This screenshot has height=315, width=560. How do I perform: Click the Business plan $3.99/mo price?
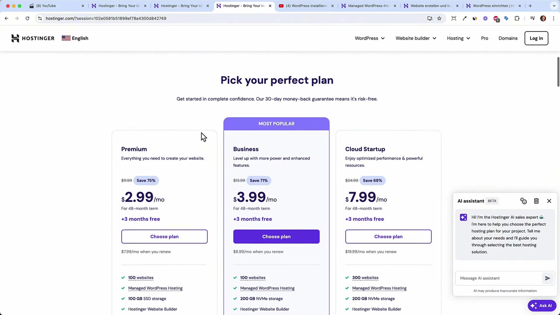pyautogui.click(x=255, y=198)
